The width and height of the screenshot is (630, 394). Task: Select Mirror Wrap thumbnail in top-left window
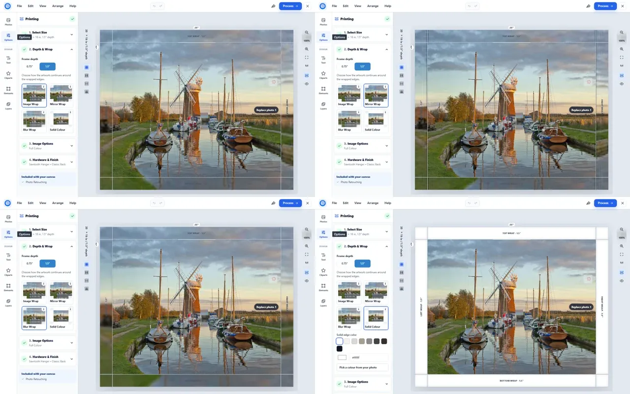coord(61,96)
